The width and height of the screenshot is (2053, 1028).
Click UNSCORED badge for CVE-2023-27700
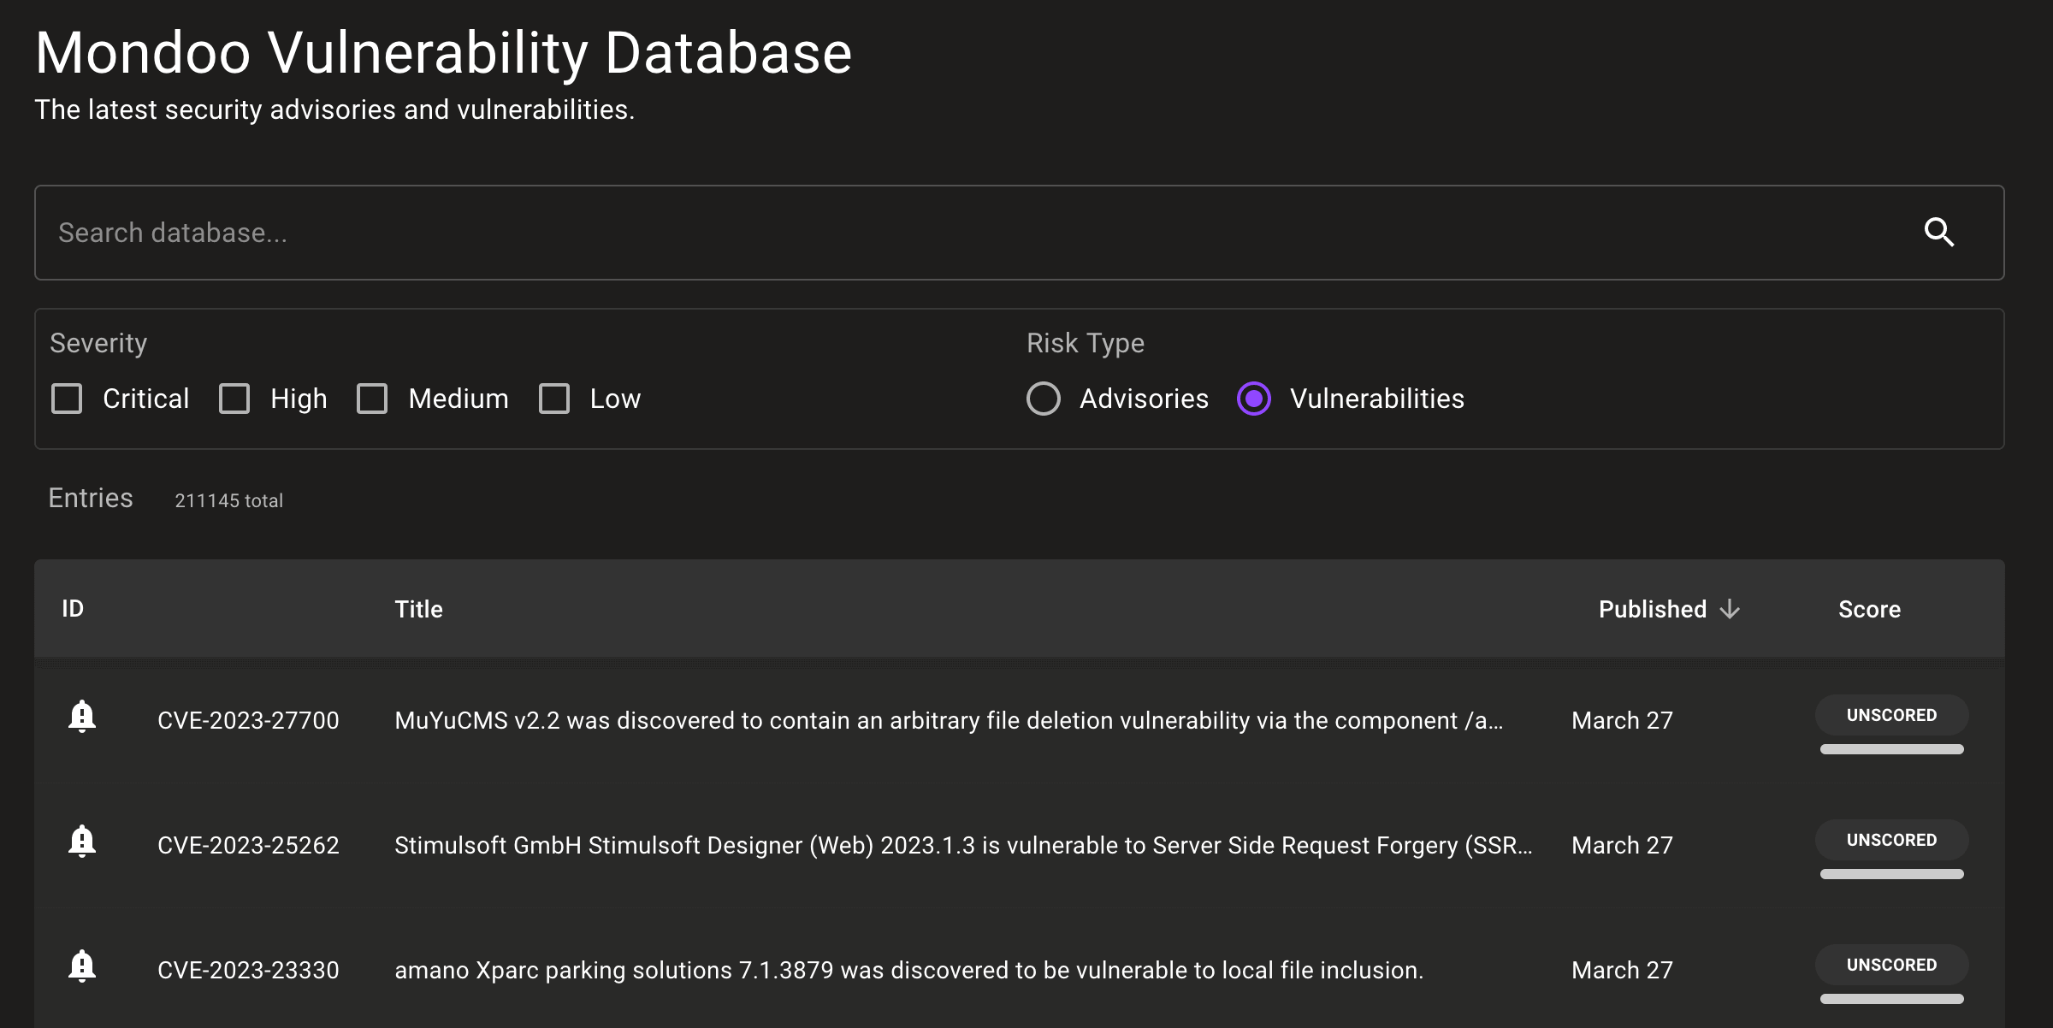tap(1891, 715)
